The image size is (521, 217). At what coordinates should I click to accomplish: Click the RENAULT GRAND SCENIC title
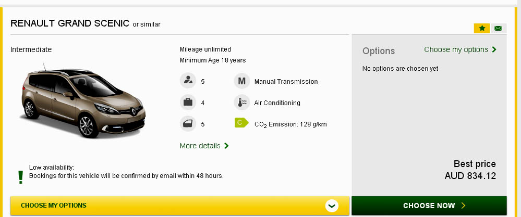click(70, 23)
